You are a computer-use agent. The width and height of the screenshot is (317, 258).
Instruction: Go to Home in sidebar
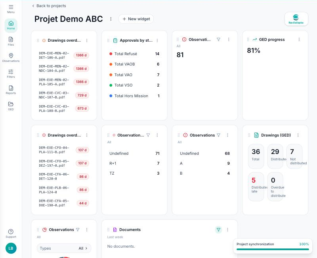coord(11,25)
